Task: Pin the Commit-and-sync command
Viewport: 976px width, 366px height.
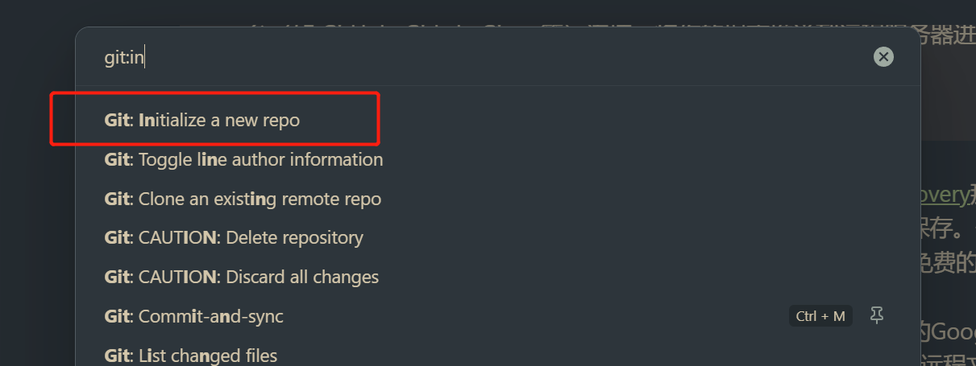Action: (x=877, y=316)
